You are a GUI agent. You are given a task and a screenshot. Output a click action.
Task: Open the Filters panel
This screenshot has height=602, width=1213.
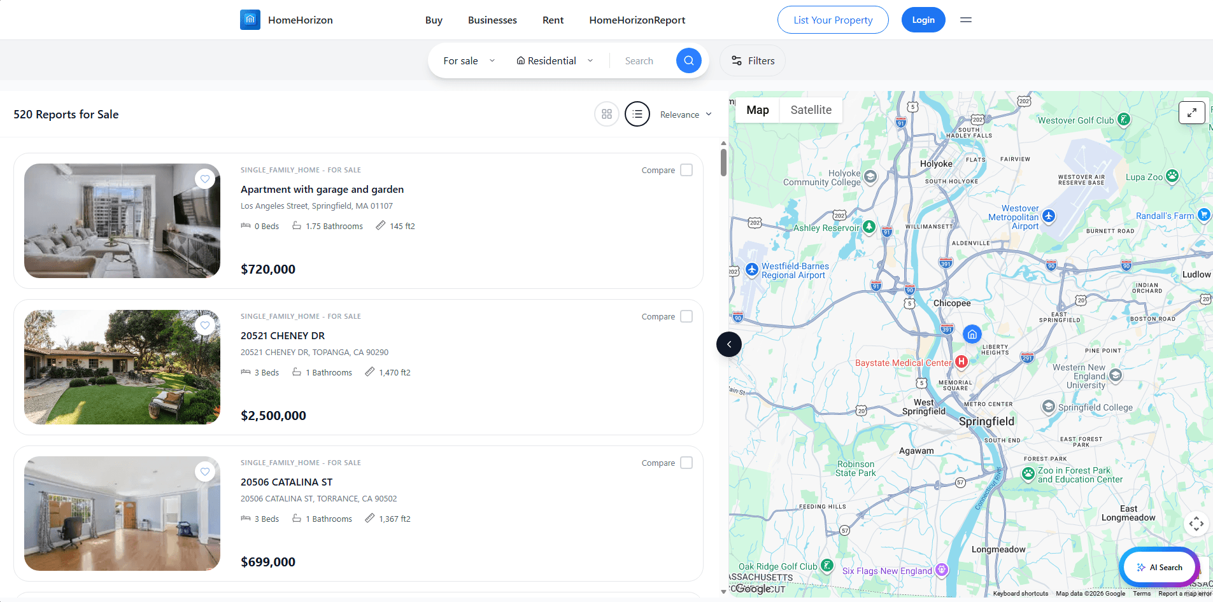coord(753,60)
